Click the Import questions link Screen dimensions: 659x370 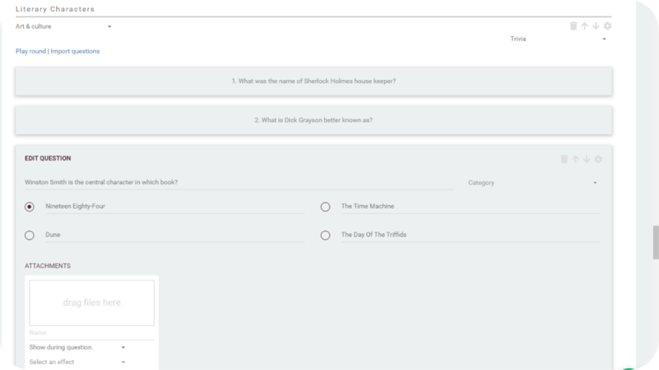coord(75,51)
